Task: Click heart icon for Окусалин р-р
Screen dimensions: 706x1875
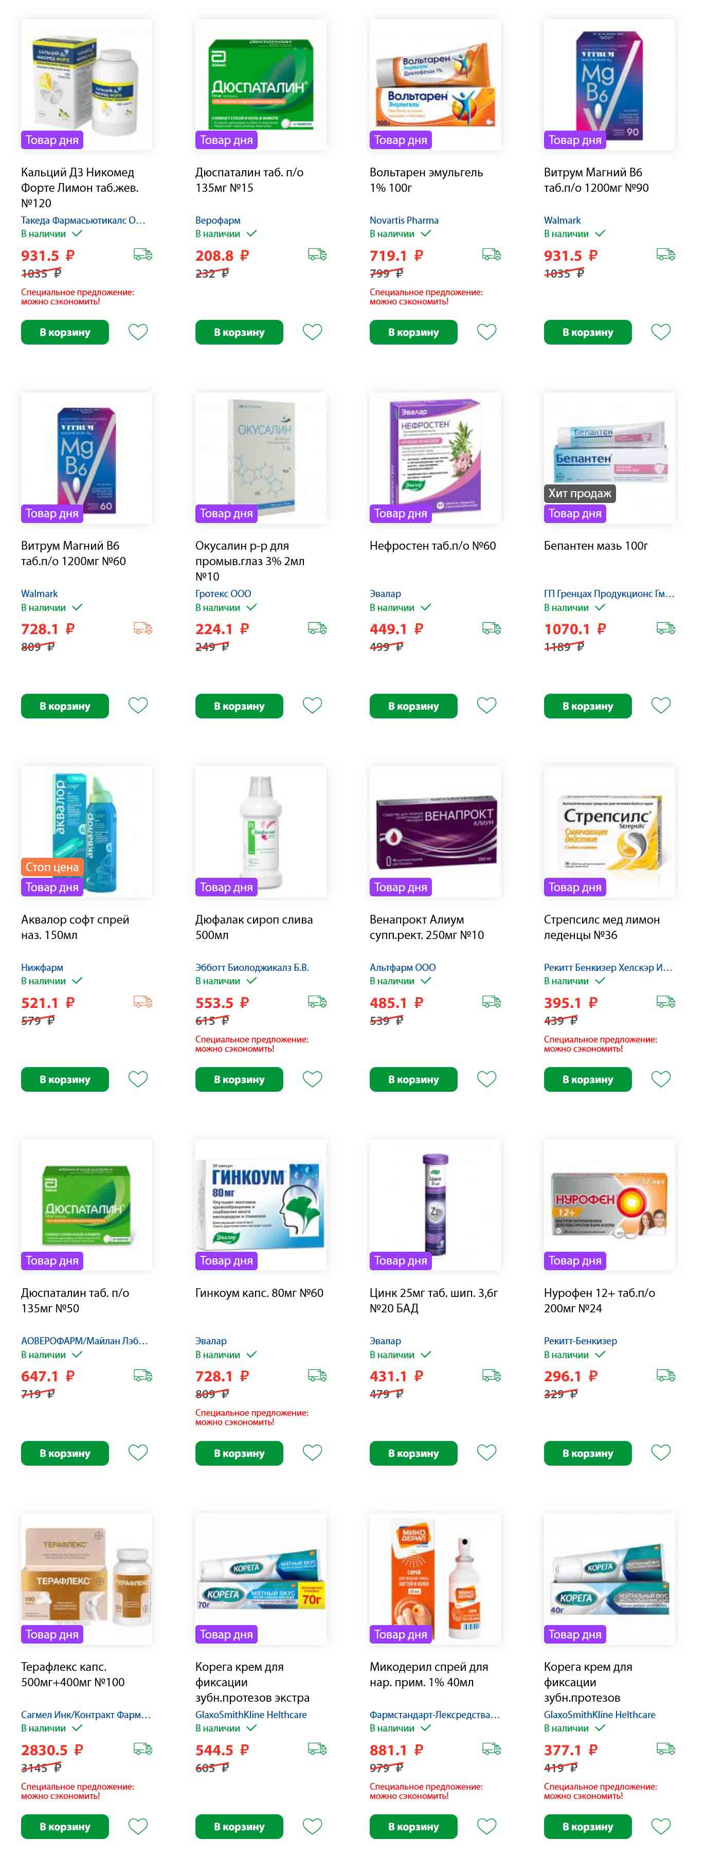Action: (x=312, y=705)
